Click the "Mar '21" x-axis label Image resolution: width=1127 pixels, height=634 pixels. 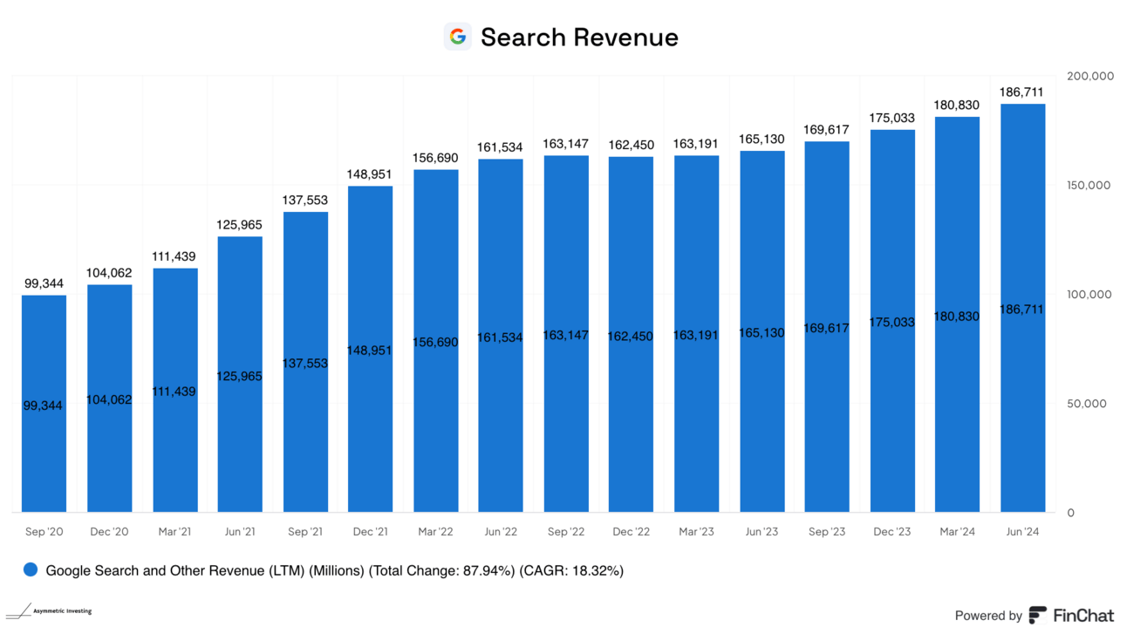(x=175, y=531)
